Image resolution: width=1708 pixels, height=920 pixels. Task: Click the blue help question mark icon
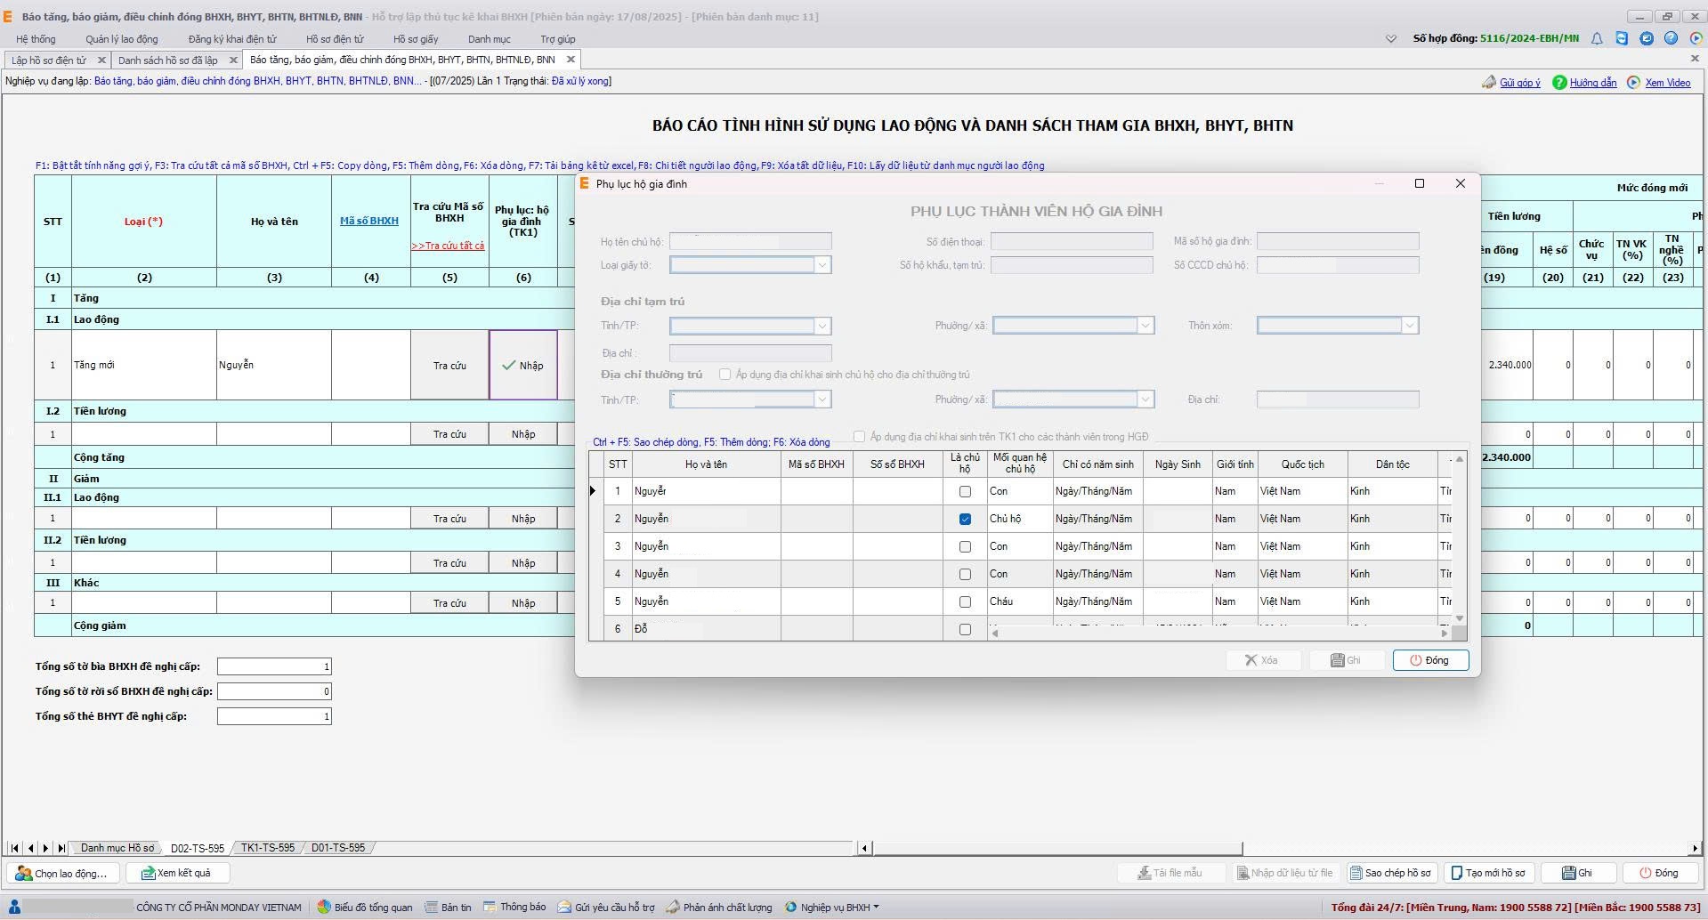(x=1671, y=38)
